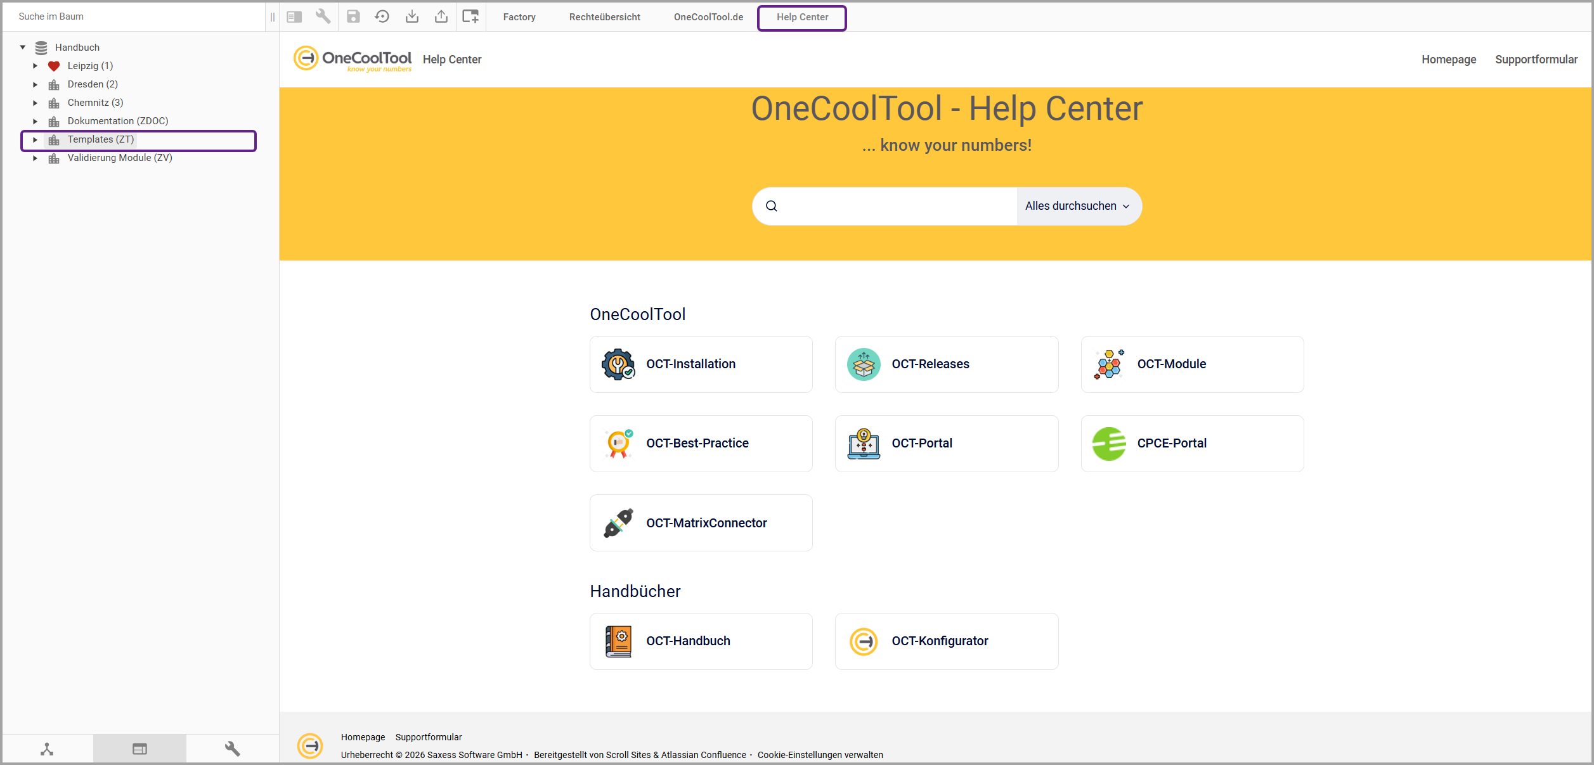Expand the Leipzig (1) tree node
The image size is (1594, 765).
tap(36, 66)
